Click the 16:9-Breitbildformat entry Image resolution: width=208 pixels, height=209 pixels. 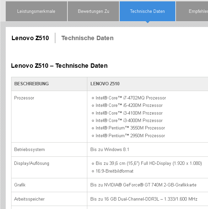[114, 171]
